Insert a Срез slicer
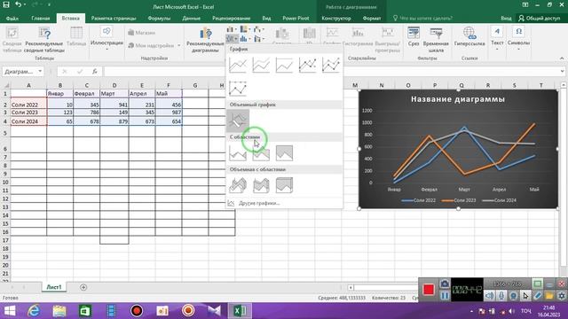Screen dimensions: 568x319 (414, 36)
